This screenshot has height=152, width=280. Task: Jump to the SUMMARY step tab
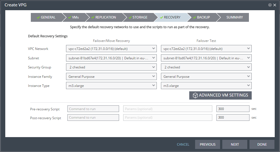pyautogui.click(x=233, y=17)
